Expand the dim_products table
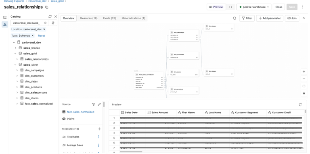 click(17, 87)
